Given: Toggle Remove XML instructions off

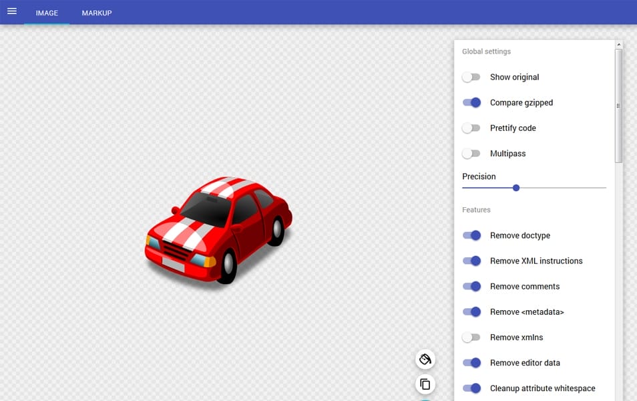Looking at the screenshot, I should [471, 261].
